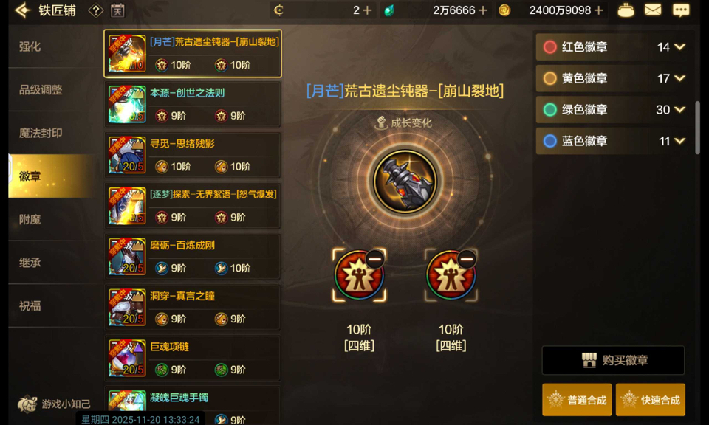Open the calendar icon beside help
This screenshot has height=425, width=709.
(x=117, y=10)
